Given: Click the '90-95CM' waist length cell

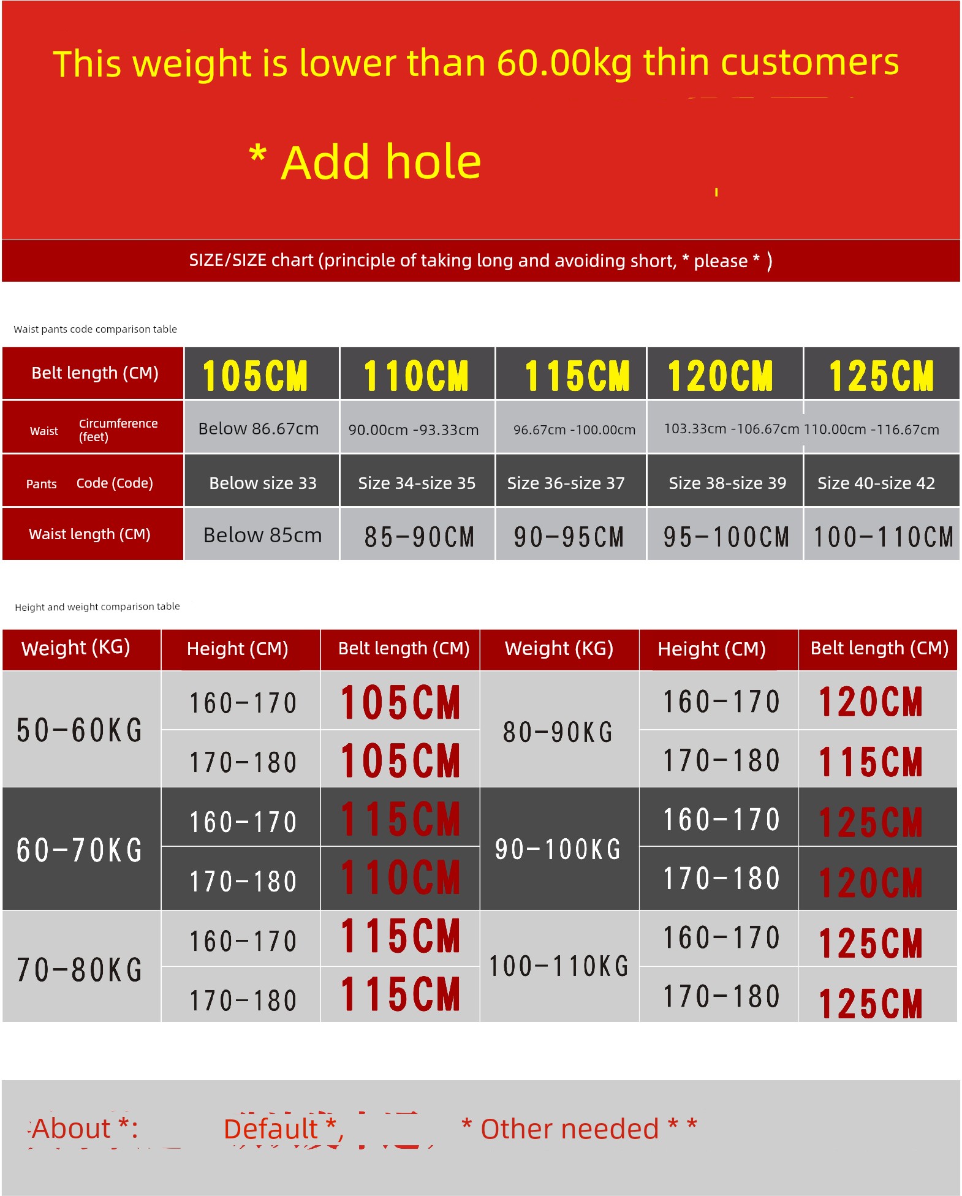Looking at the screenshot, I should click(569, 537).
